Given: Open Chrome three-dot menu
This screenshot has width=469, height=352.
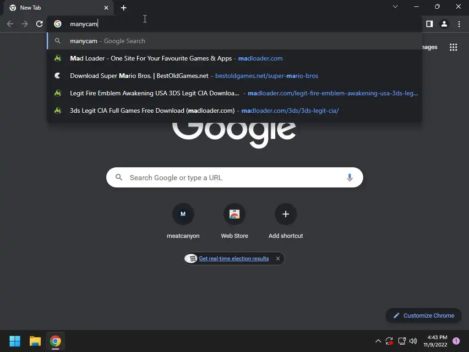Looking at the screenshot, I should 459,24.
